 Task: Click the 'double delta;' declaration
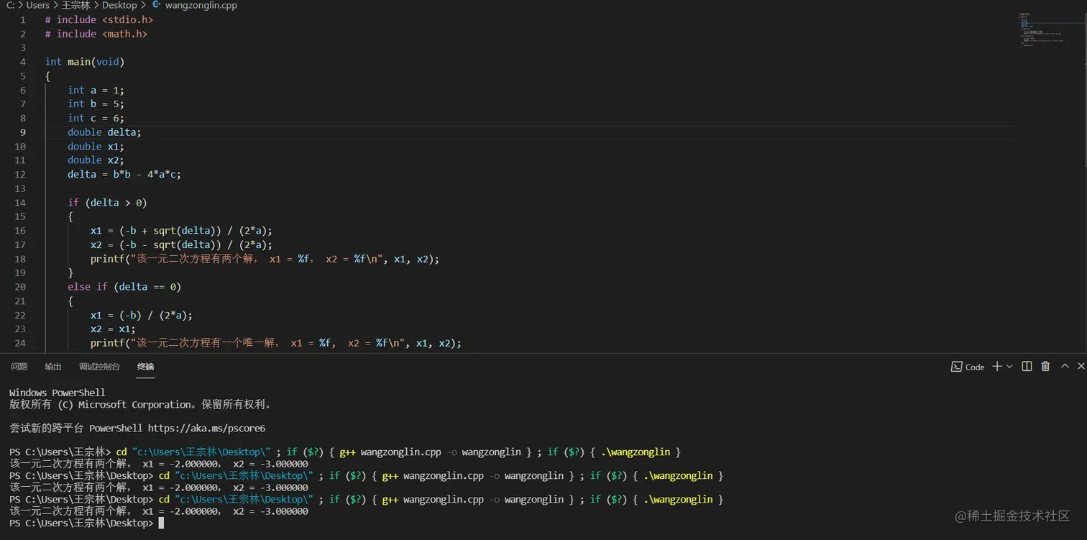pyautogui.click(x=105, y=132)
